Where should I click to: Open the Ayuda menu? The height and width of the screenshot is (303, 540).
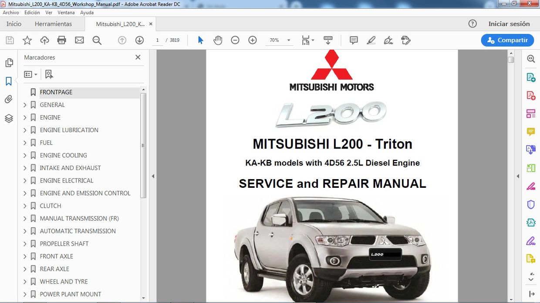click(87, 13)
